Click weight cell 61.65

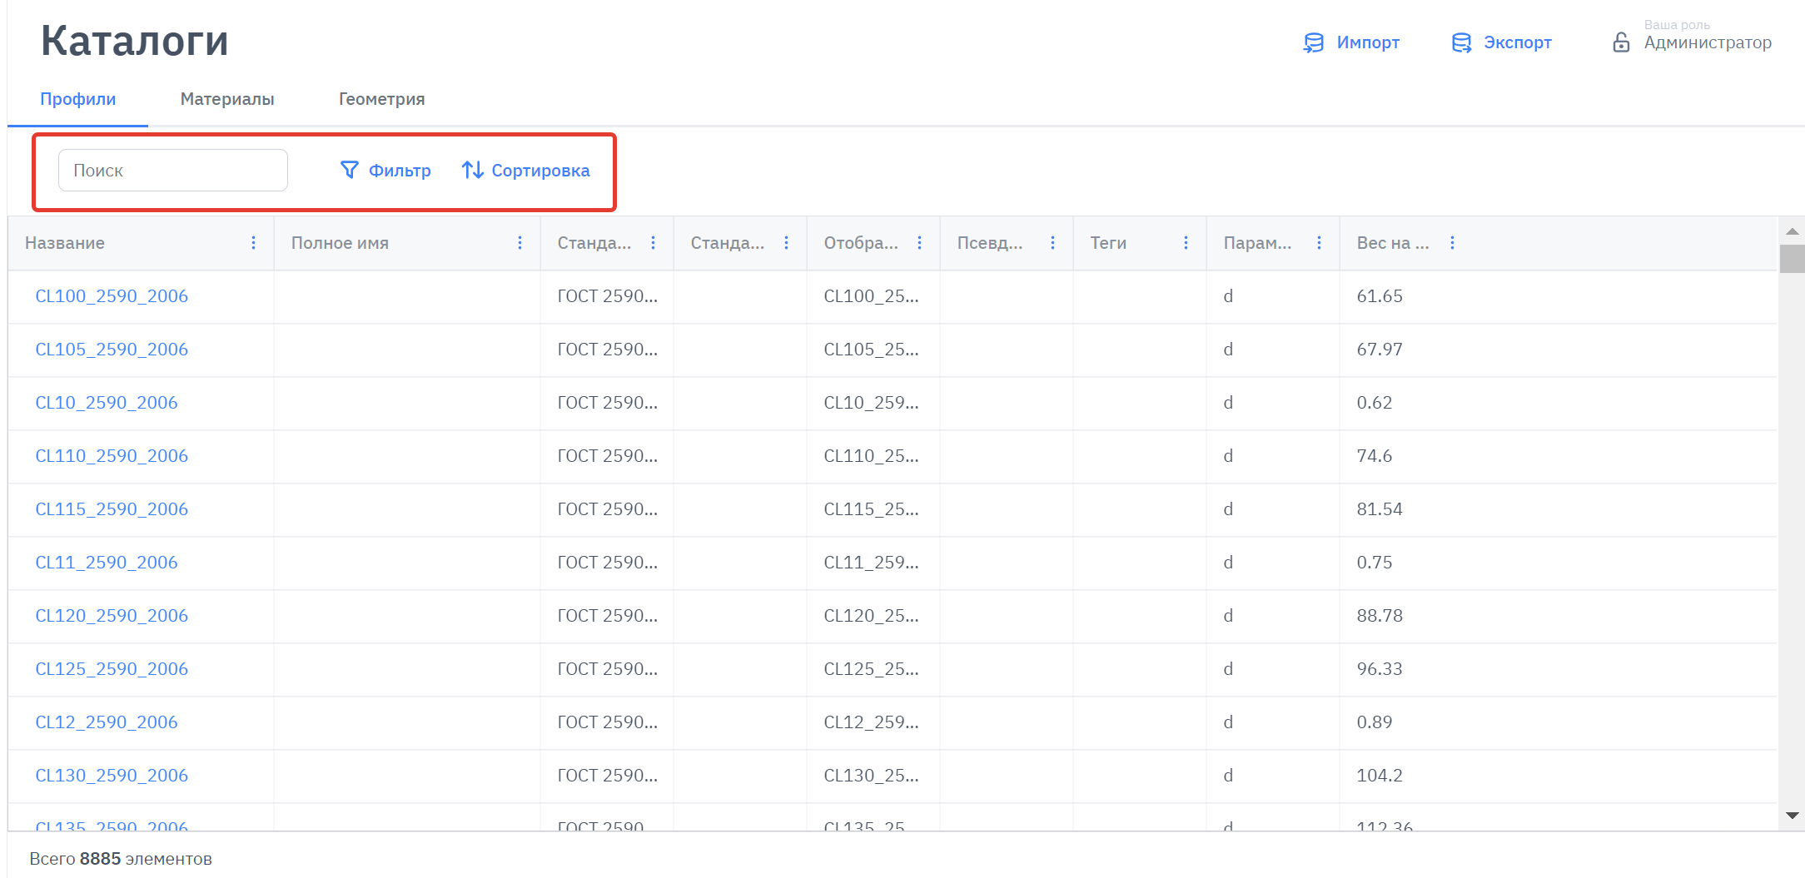pyautogui.click(x=1380, y=296)
